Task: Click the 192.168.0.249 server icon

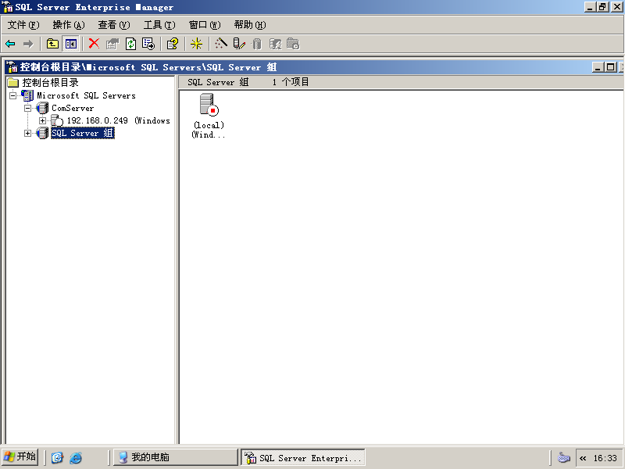Action: (x=57, y=120)
